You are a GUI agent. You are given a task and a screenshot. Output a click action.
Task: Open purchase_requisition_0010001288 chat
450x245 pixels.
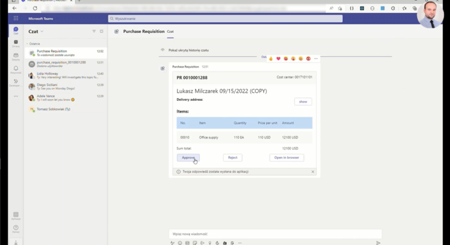[x=66, y=64]
